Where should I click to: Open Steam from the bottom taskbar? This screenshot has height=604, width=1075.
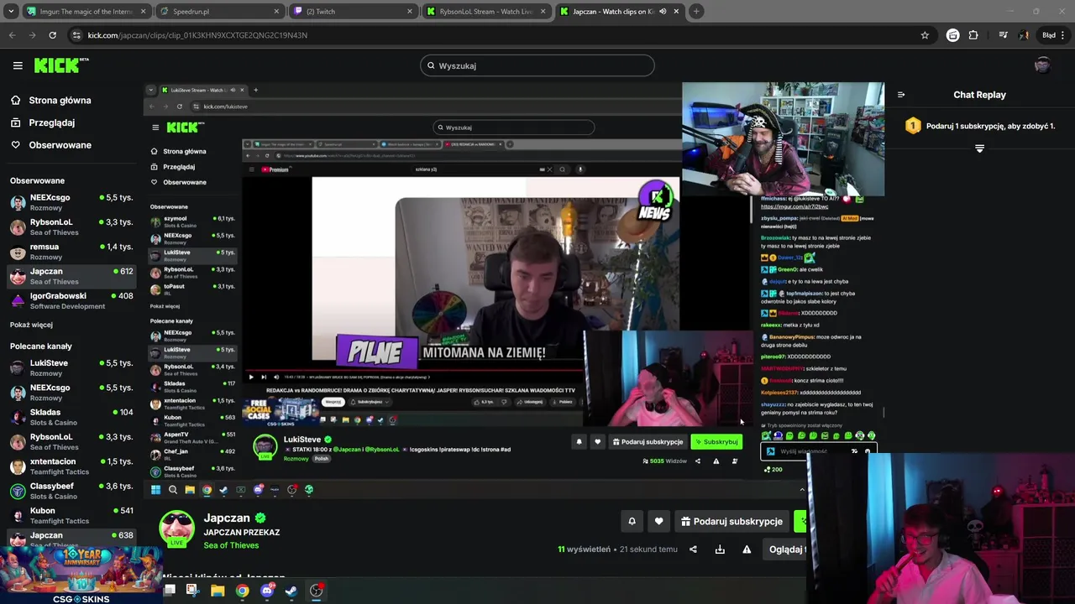click(291, 591)
